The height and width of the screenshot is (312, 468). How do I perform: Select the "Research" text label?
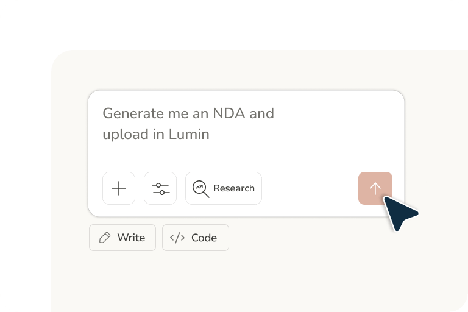[234, 188]
